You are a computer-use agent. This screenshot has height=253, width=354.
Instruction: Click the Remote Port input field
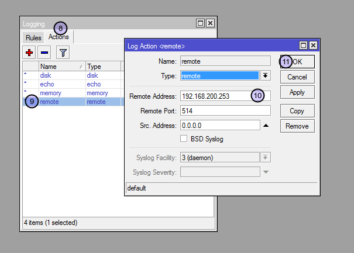point(225,110)
